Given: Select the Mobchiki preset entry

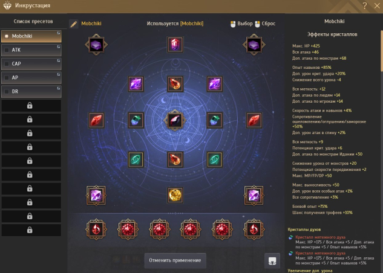Looking at the screenshot, I should point(31,36).
